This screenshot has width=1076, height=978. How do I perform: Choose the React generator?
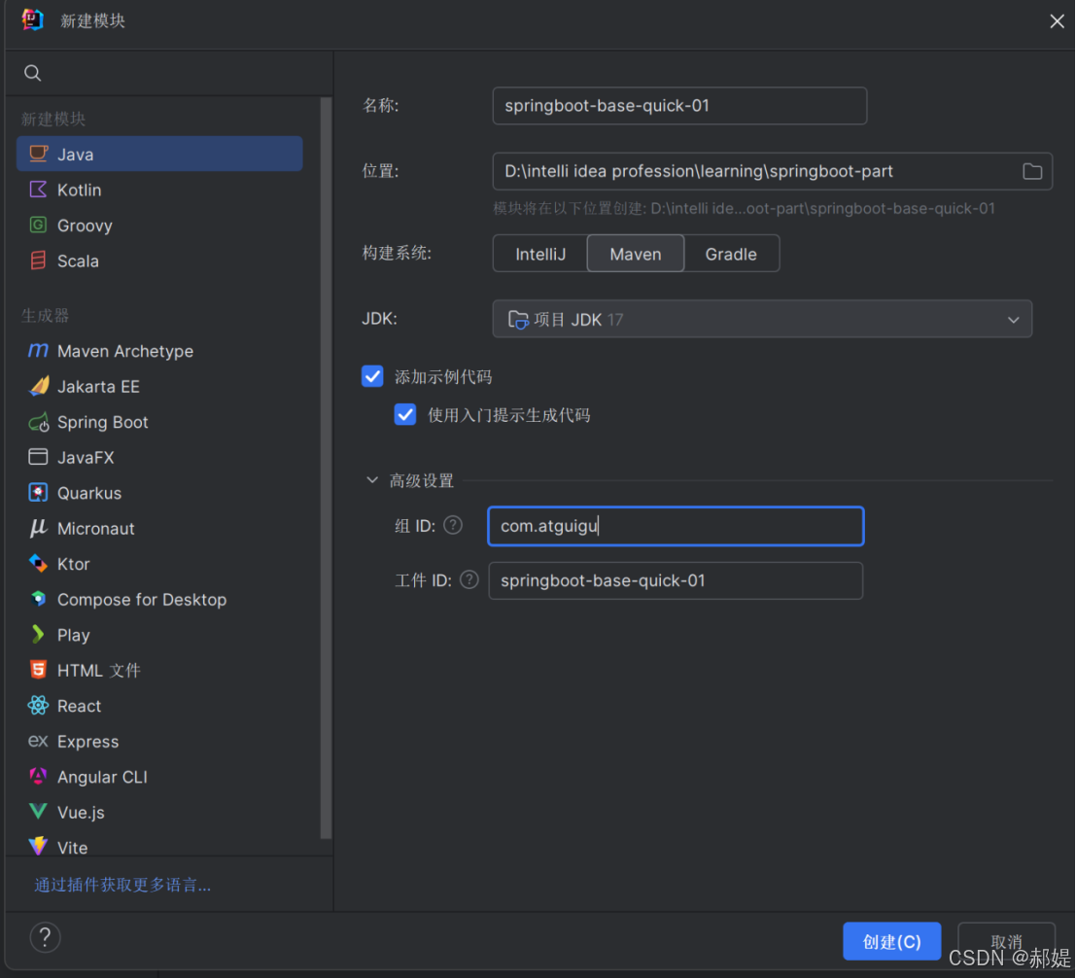[79, 706]
